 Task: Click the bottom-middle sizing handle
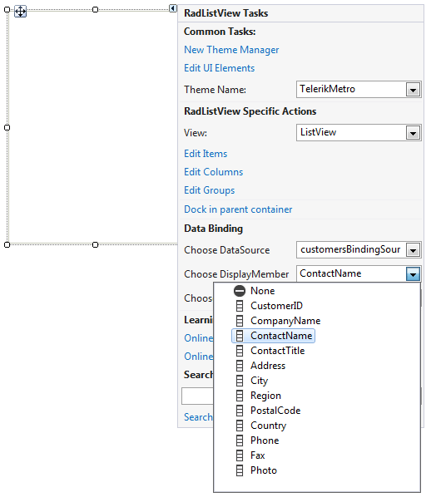point(95,244)
